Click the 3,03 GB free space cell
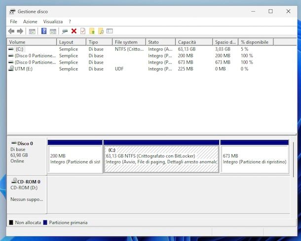The height and width of the screenshot is (241, 301). pyautogui.click(x=223, y=49)
